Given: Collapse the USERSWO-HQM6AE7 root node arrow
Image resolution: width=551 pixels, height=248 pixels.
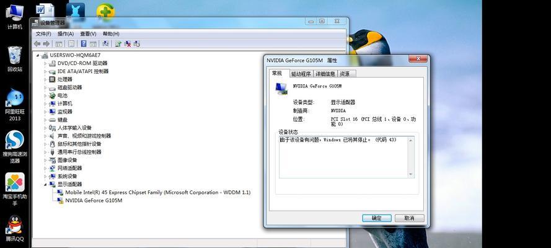Looking at the screenshot, I should click(x=38, y=56).
